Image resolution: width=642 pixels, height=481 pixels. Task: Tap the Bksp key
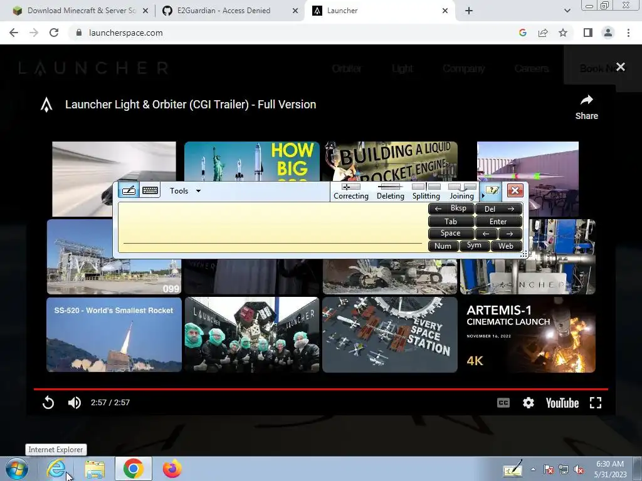coord(451,209)
